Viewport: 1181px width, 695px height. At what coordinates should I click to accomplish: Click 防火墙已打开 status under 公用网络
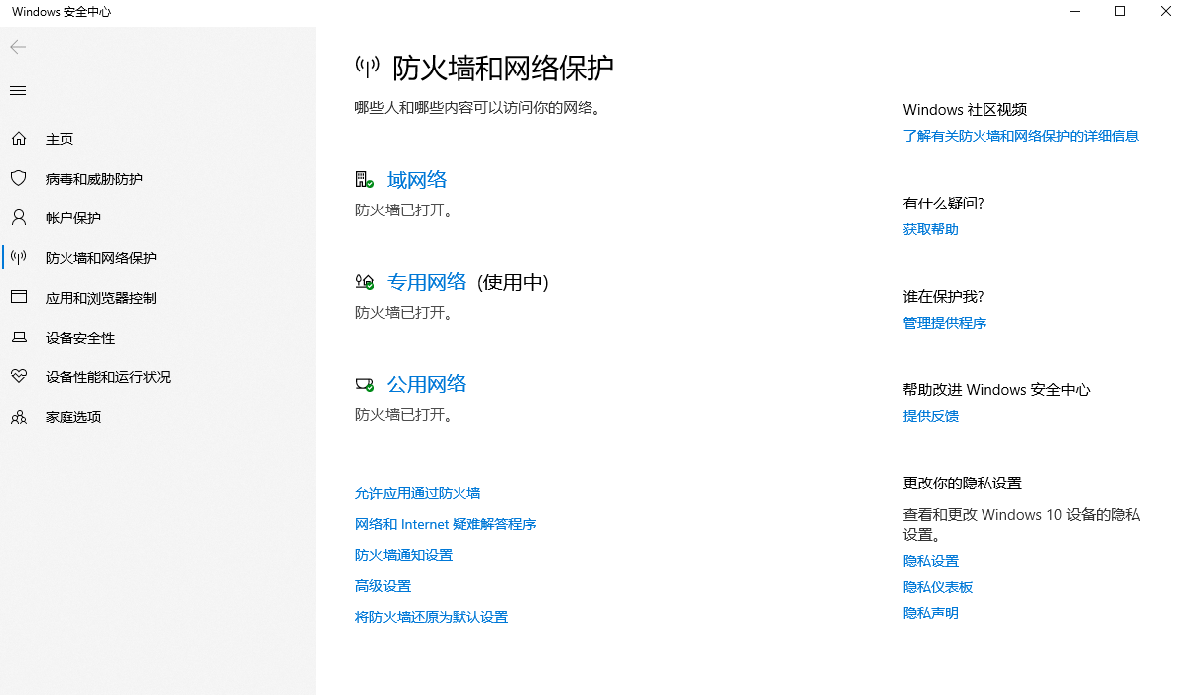405,415
